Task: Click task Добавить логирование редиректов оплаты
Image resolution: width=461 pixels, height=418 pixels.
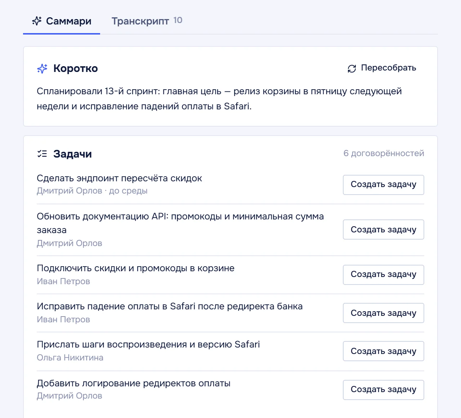Action: point(133,383)
